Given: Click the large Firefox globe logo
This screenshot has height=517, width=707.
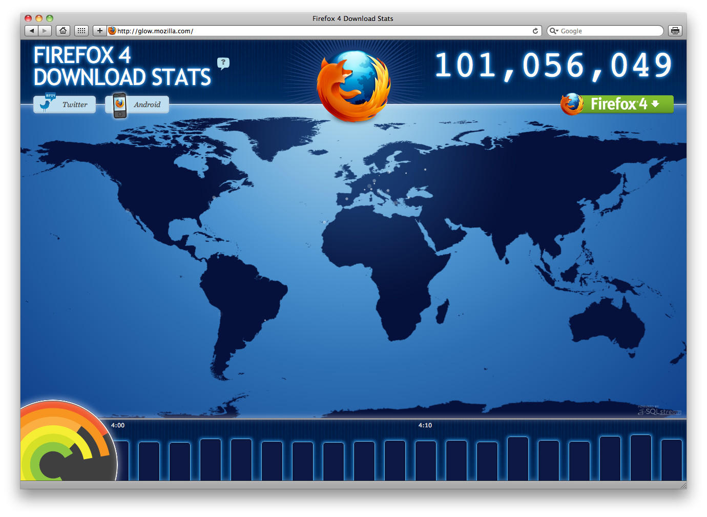Looking at the screenshot, I should (x=353, y=86).
